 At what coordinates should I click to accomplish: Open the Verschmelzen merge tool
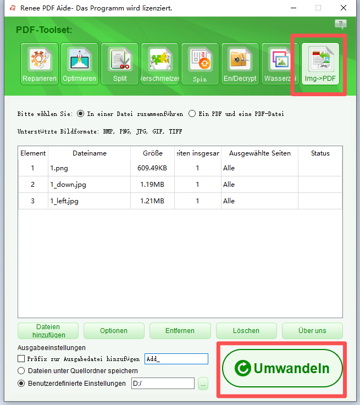pyautogui.click(x=160, y=64)
